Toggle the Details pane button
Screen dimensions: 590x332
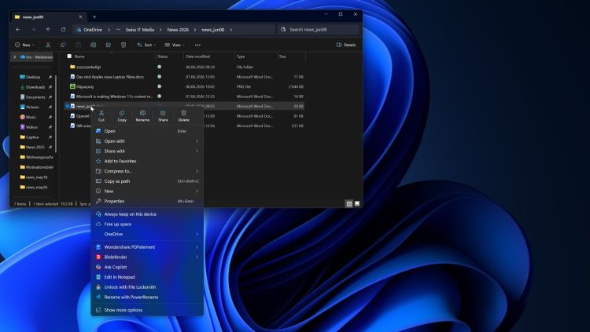346,45
